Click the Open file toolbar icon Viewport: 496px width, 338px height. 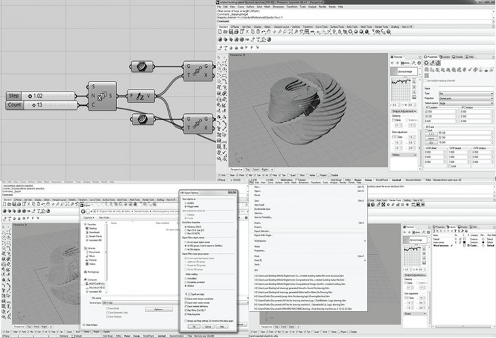tap(226, 31)
